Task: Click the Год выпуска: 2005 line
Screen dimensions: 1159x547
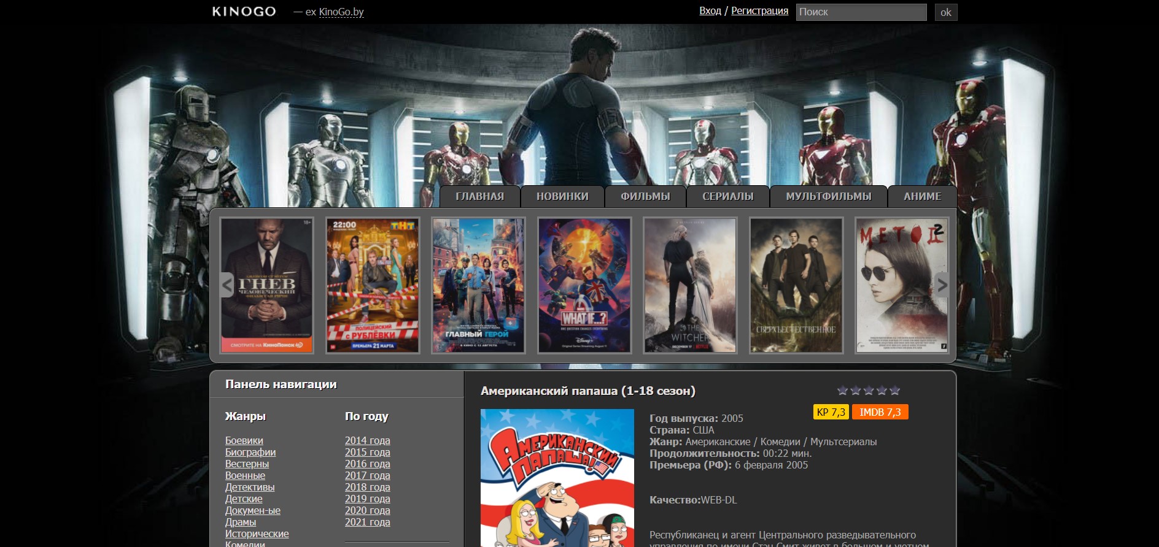Action: [696, 418]
